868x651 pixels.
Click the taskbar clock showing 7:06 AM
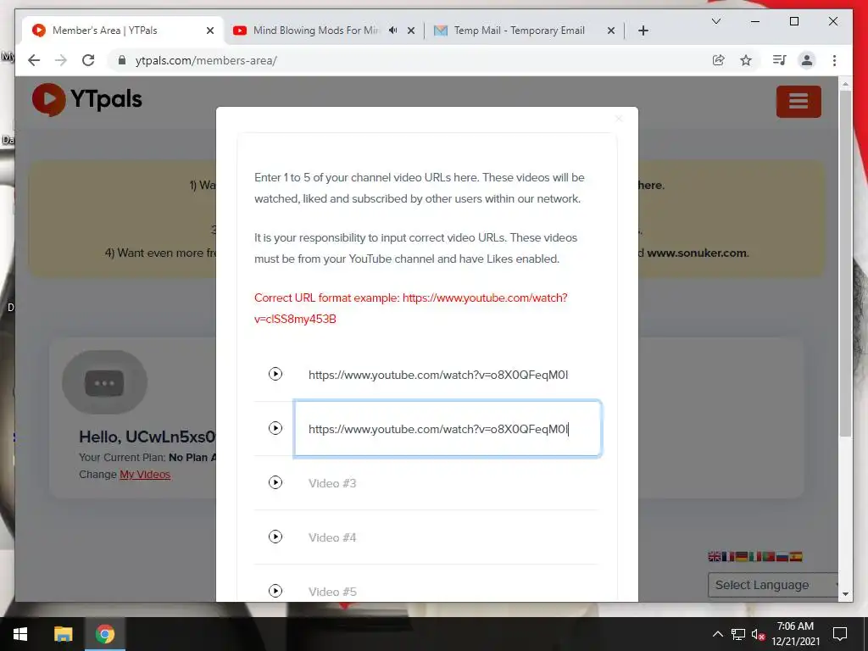pos(795,634)
